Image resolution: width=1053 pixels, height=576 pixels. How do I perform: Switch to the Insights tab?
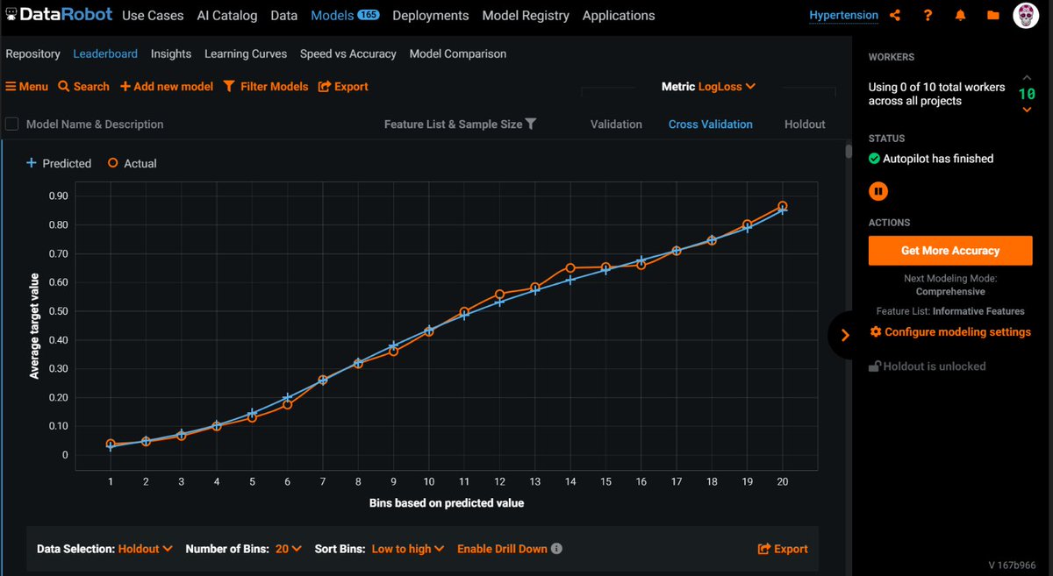(x=171, y=53)
